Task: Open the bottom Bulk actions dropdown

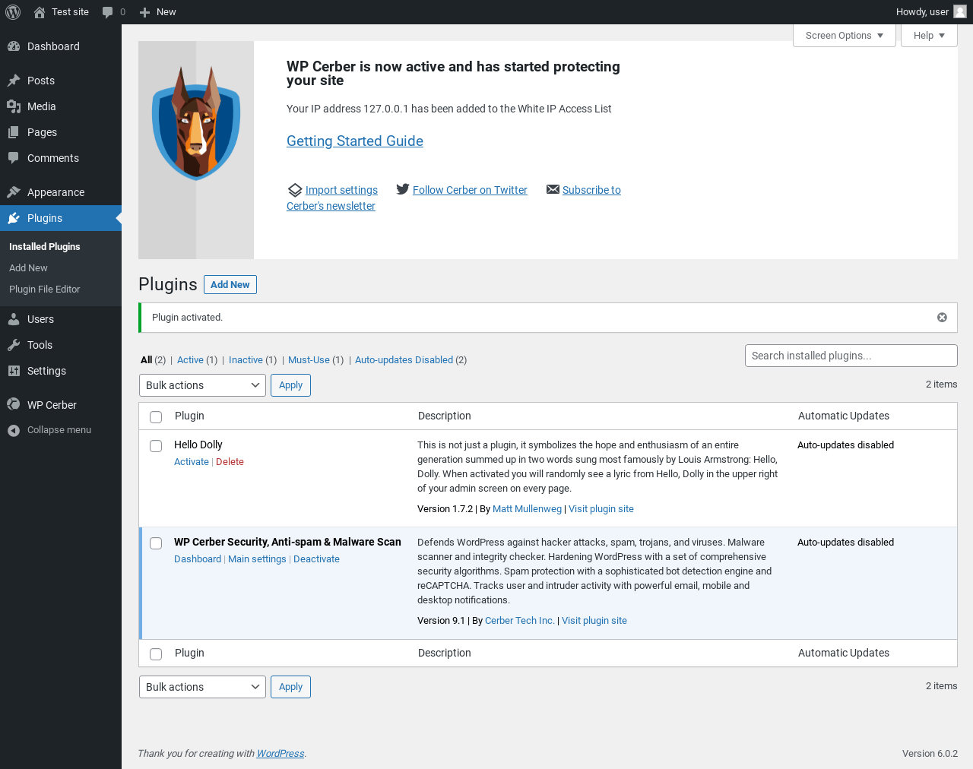Action: pyautogui.click(x=202, y=687)
